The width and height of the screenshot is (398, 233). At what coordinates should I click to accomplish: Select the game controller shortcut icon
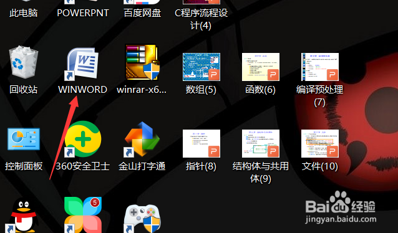142,218
